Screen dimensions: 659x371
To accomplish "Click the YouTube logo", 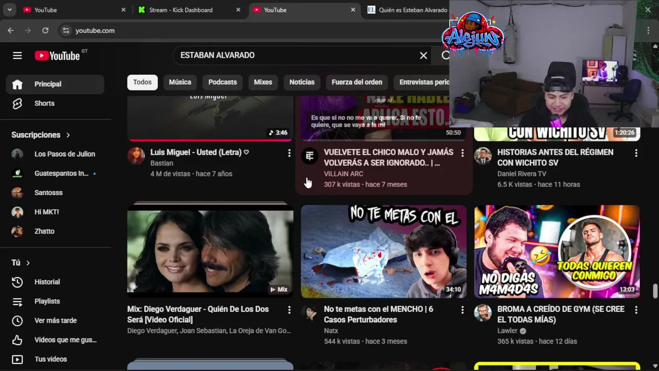I will pos(57,56).
